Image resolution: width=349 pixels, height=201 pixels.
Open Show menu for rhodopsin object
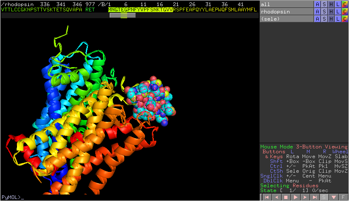click(324, 12)
